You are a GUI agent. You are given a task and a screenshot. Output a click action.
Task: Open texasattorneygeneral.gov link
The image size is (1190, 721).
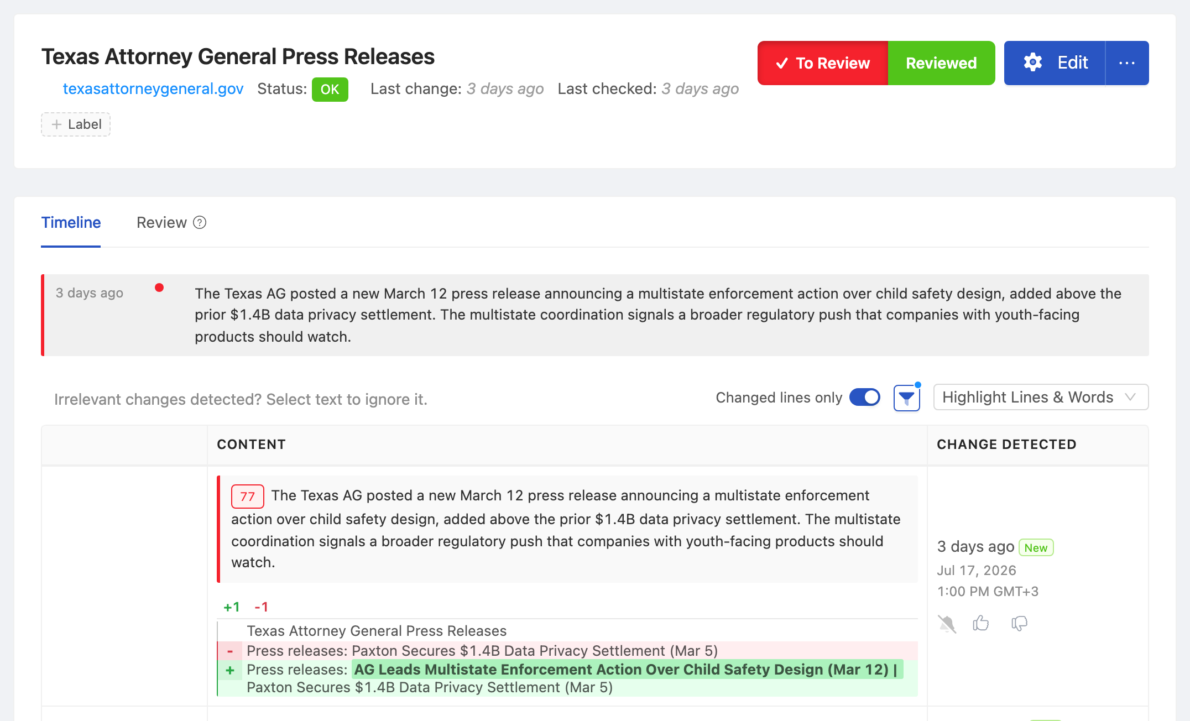click(153, 88)
